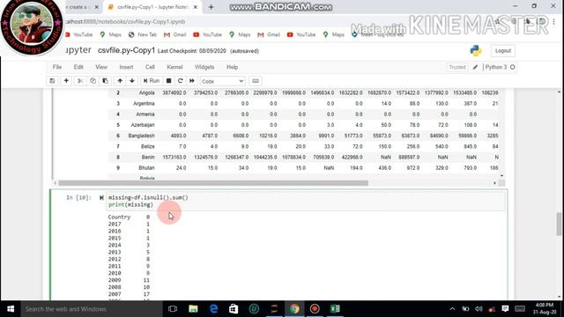
Task: Insert cell below with plus icon
Action: 66,81
